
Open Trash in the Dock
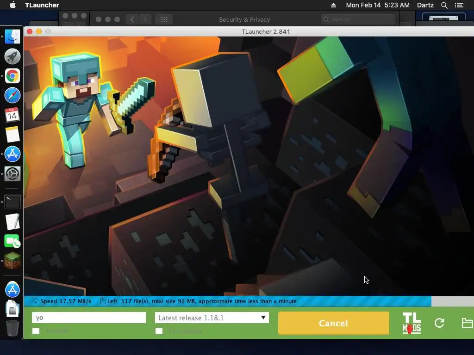tap(12, 328)
